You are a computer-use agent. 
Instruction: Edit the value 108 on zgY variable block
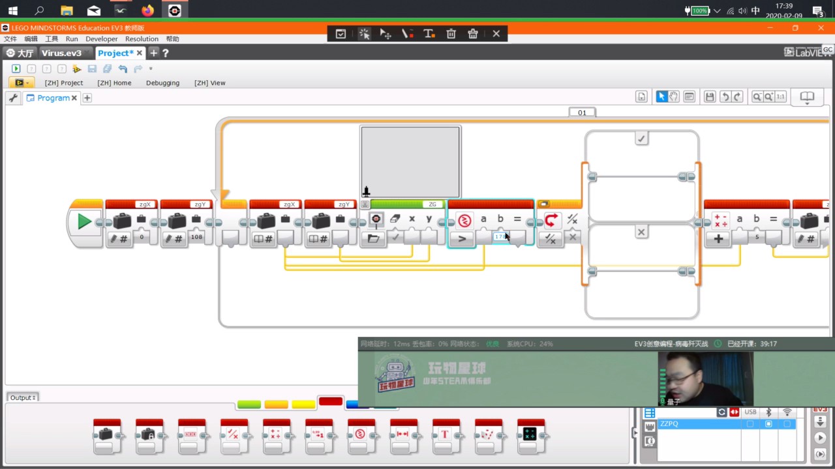pos(196,237)
